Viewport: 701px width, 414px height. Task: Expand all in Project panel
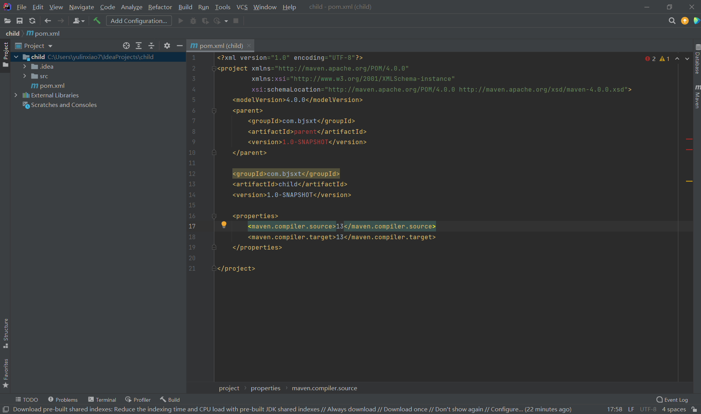tap(139, 46)
